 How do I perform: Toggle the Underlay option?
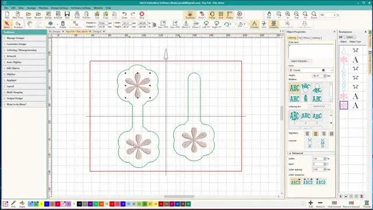pyautogui.click(x=273, y=24)
